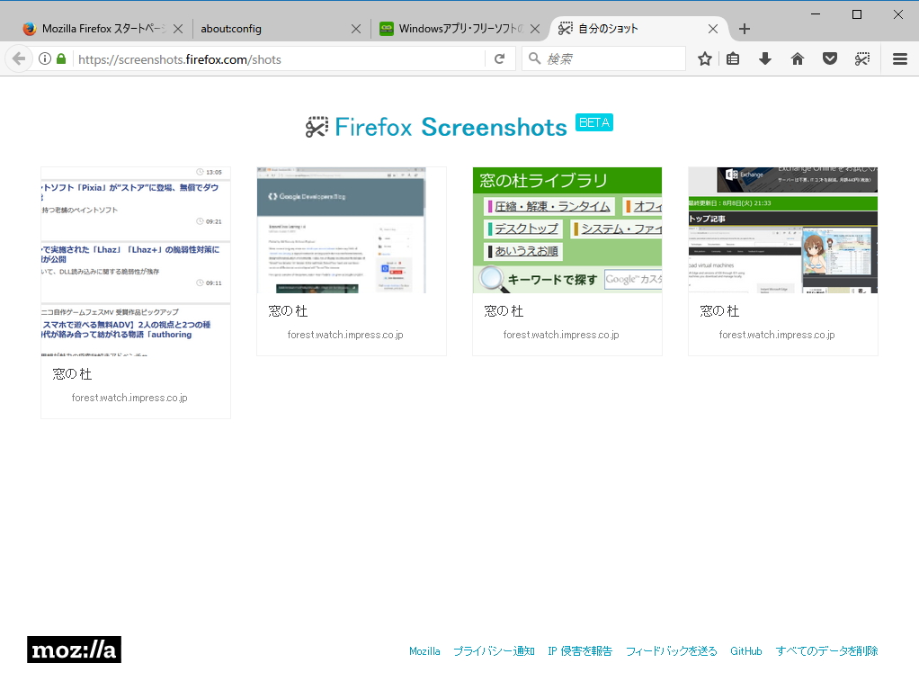Screen dimensions: 919x690
Task: Open the トップ記事 shot thumbnail
Action: pos(782,229)
